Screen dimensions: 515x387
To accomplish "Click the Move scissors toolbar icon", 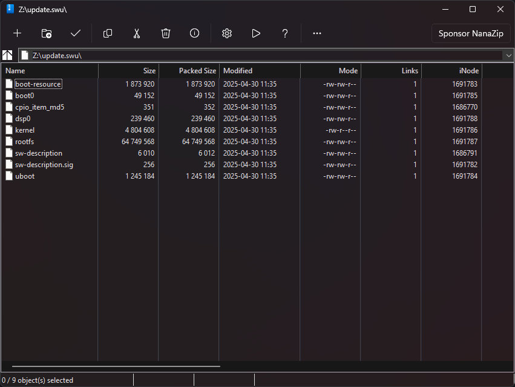I will click(x=137, y=33).
